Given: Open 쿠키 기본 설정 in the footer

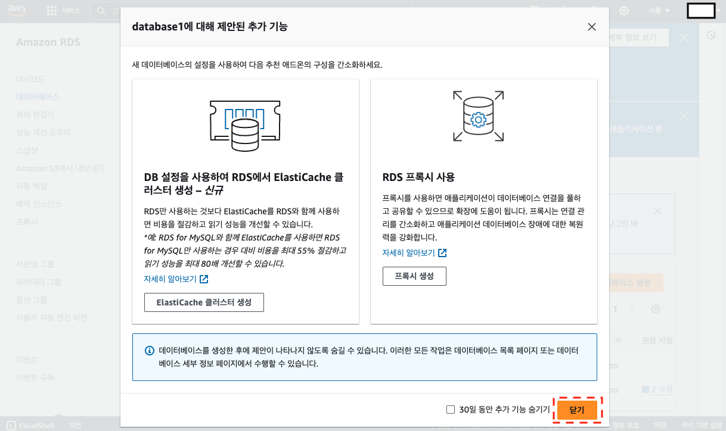Looking at the screenshot, I should coord(702,425).
